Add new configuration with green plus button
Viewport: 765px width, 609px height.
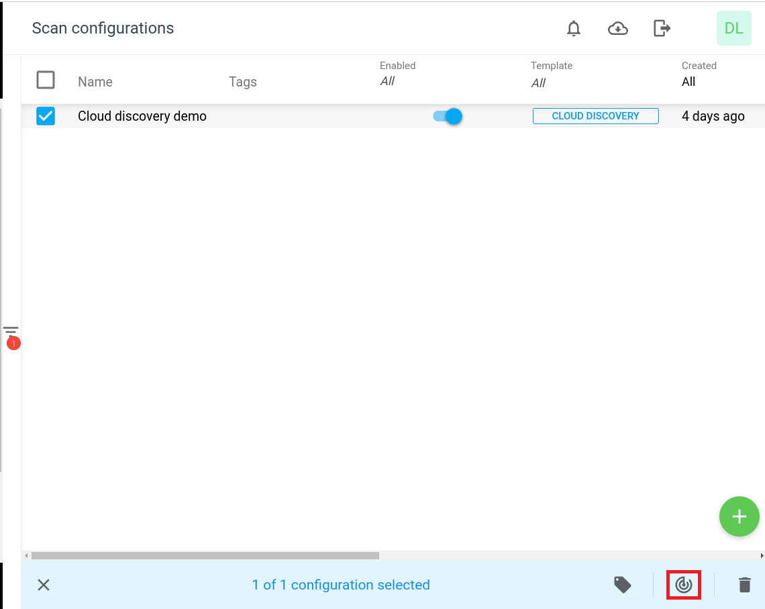[739, 516]
